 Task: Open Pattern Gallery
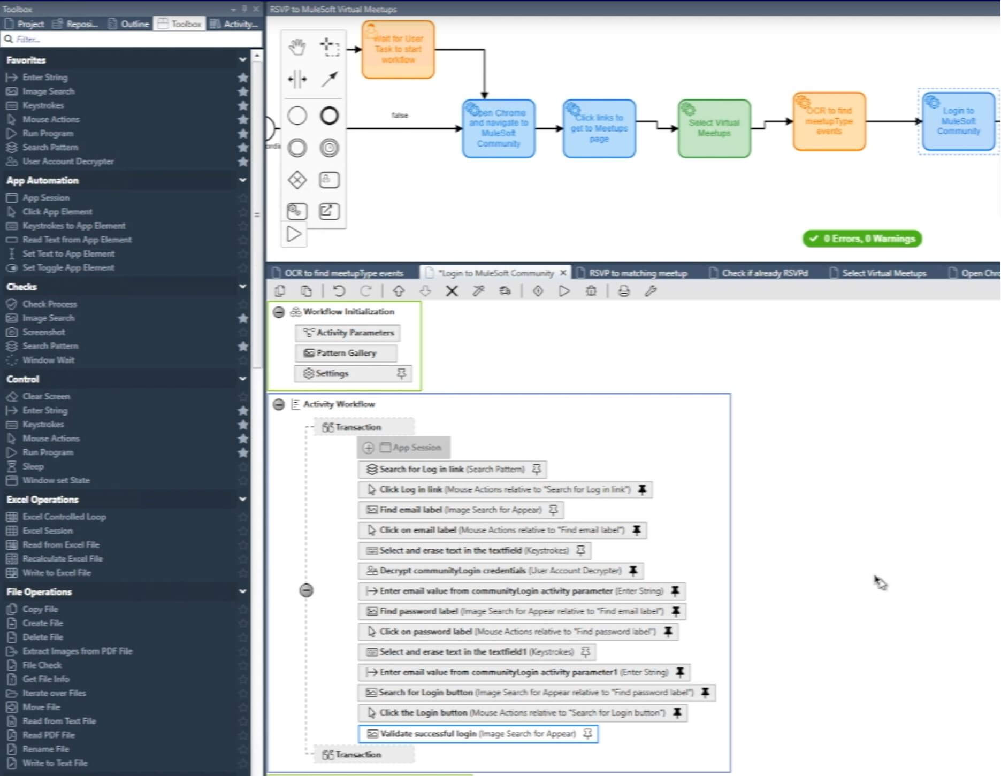[x=346, y=353]
